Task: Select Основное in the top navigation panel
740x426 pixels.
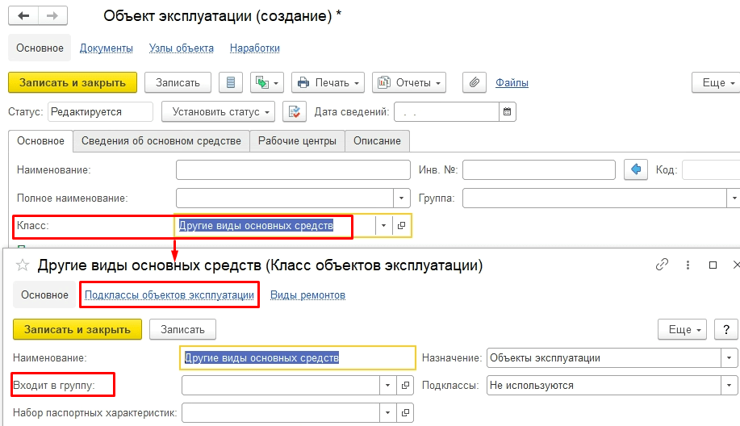Action: click(40, 48)
